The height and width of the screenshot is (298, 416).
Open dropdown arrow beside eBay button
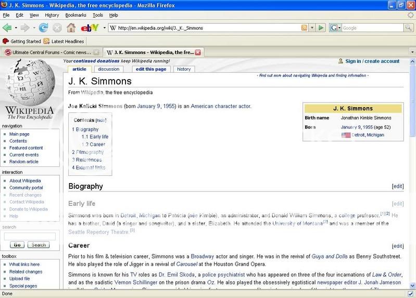[105, 28]
